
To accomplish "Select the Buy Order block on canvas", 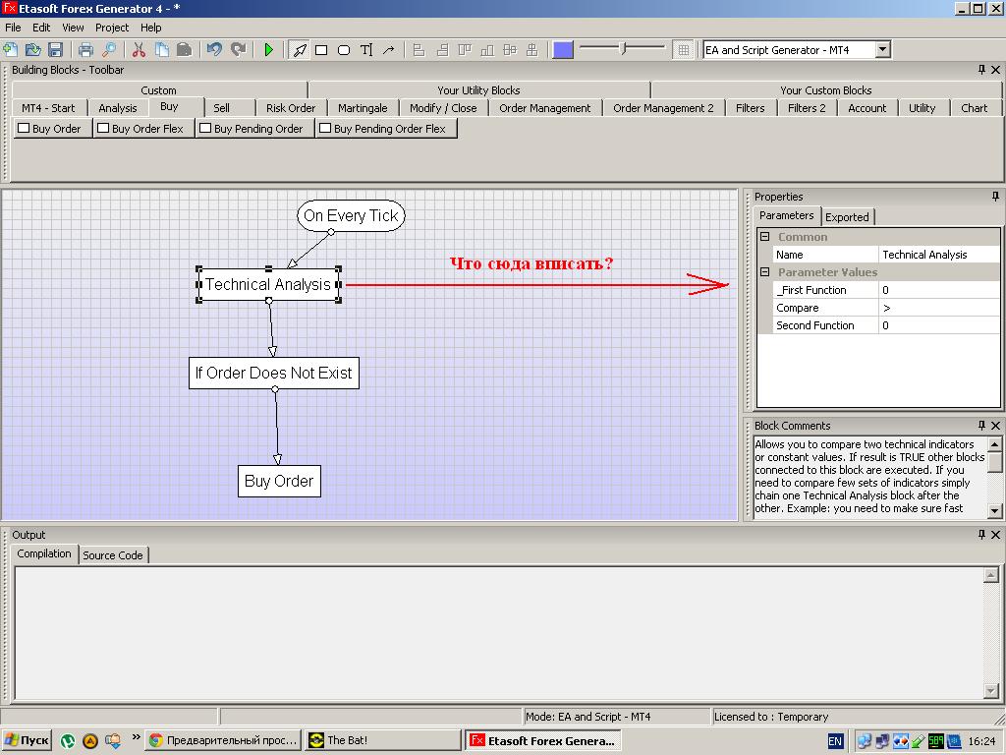I will pos(279,481).
